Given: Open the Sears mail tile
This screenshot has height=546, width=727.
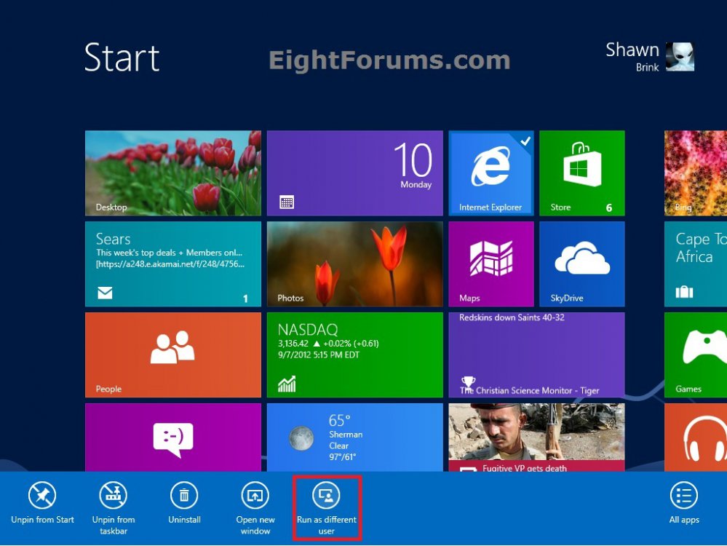Looking at the screenshot, I should (x=172, y=264).
